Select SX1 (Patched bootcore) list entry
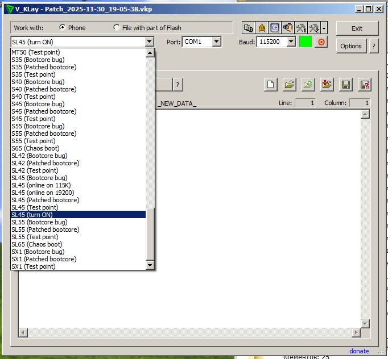 (x=43, y=259)
